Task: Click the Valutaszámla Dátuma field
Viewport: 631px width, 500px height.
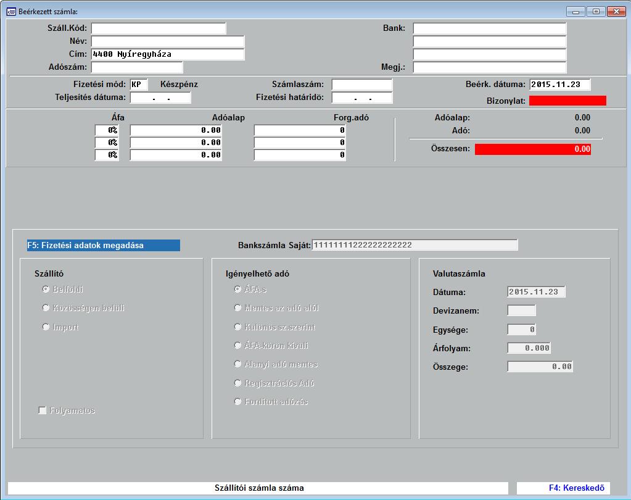Action: click(x=536, y=292)
